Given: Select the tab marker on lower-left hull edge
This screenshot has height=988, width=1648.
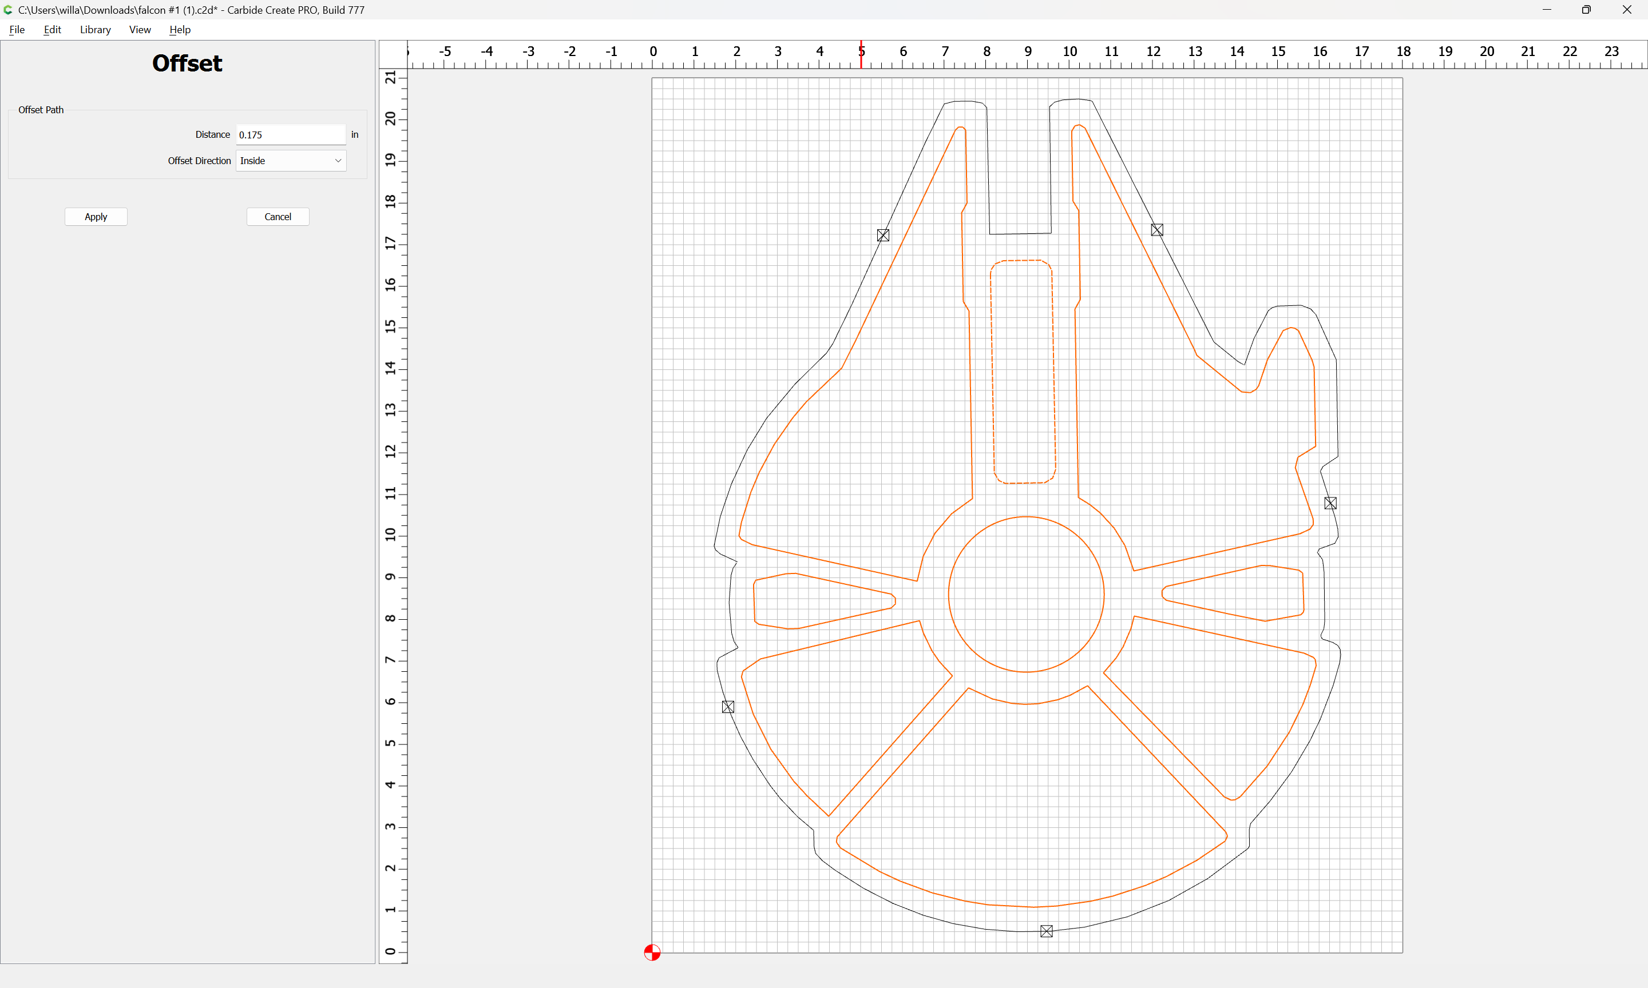Looking at the screenshot, I should coord(728,707).
